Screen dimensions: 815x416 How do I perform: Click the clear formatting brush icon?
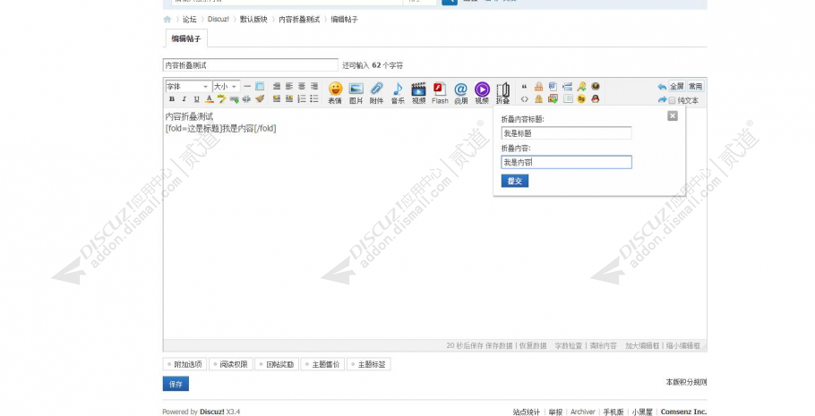(x=260, y=98)
